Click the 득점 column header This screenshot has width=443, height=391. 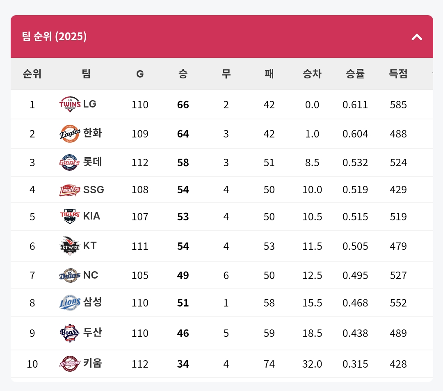(x=398, y=74)
